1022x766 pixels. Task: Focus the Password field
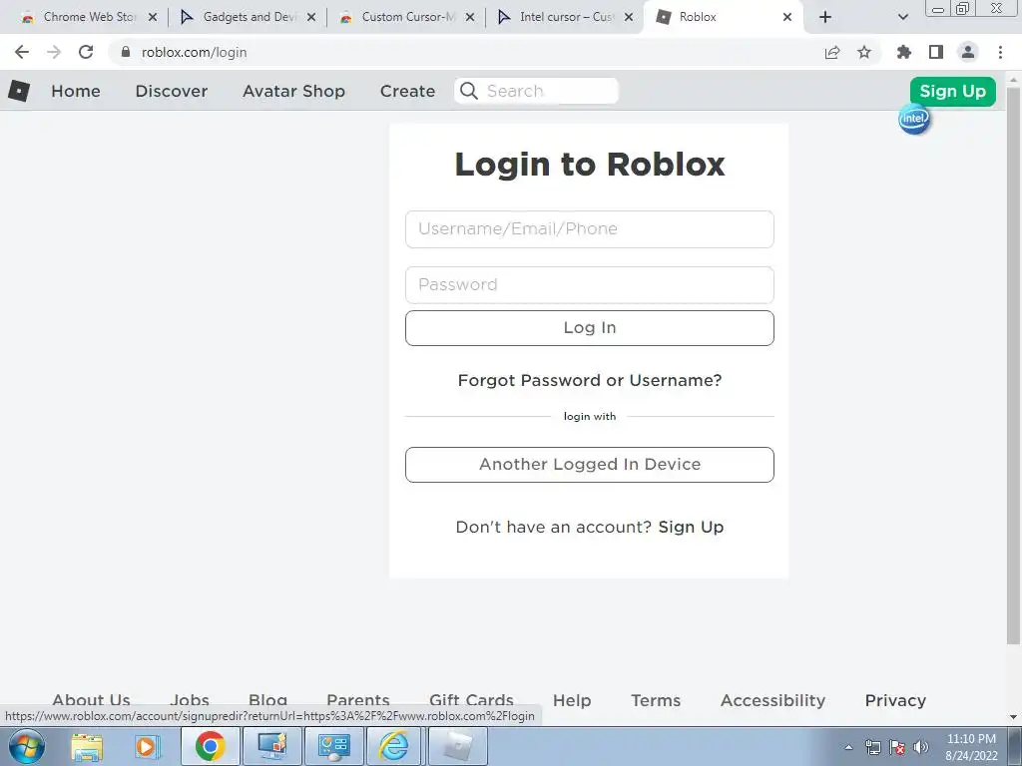[589, 285]
